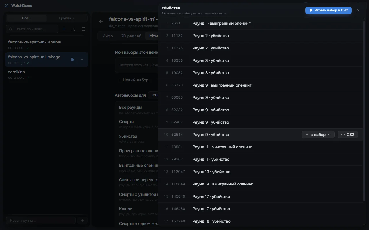Switch to the Группы tab
Image resolution: width=369 pixels, height=230 pixels.
point(67,18)
